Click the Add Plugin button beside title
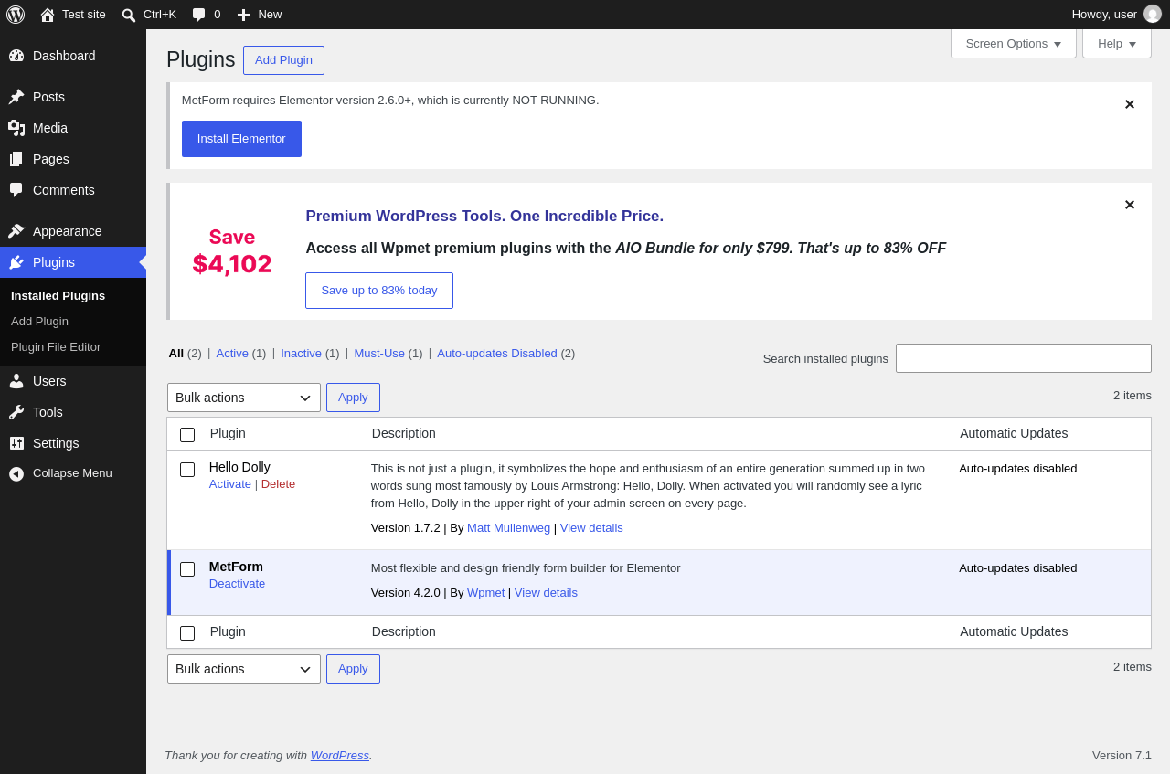 [283, 60]
